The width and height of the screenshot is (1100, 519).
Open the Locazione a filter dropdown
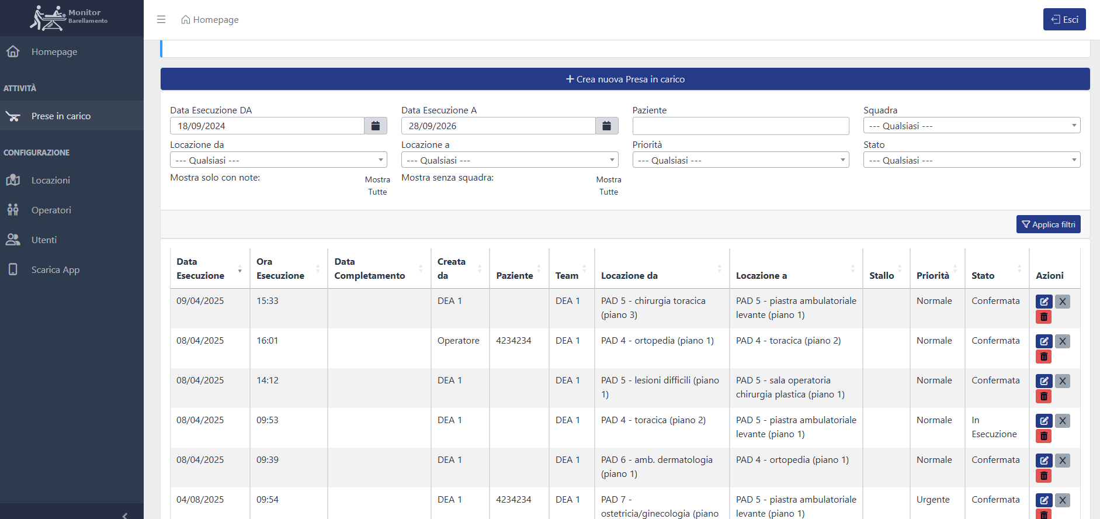click(x=509, y=160)
